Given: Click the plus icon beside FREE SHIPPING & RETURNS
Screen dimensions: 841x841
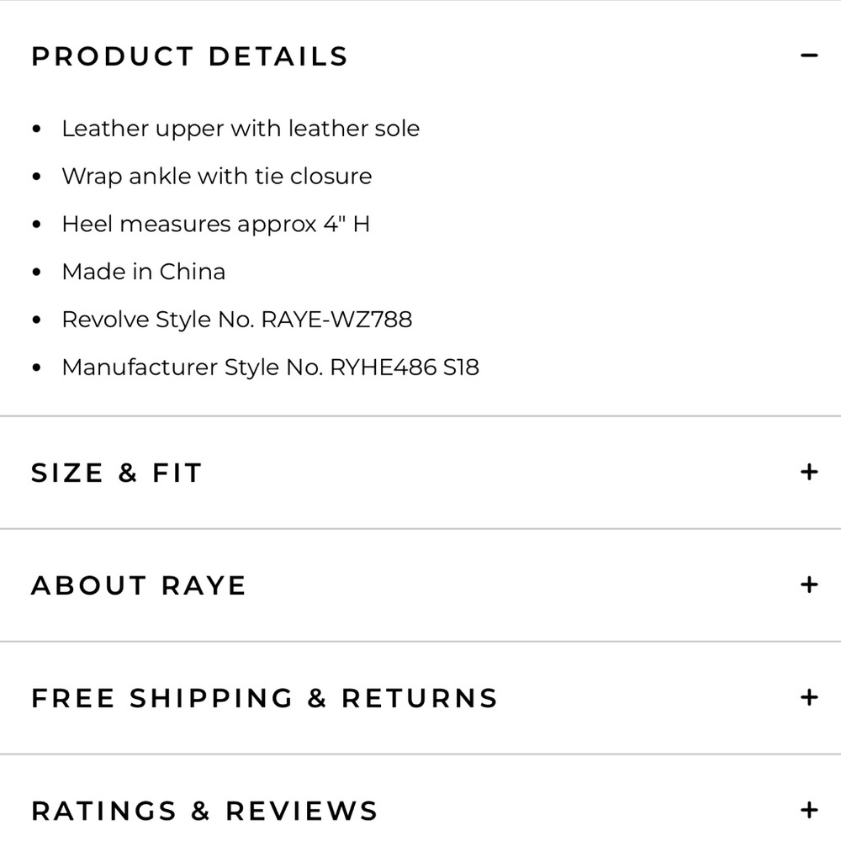Looking at the screenshot, I should 809,697.
